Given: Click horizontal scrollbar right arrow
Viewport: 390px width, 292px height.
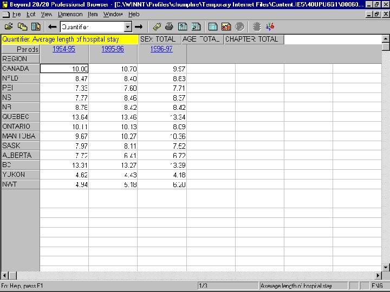Looking at the screenshot, I should (x=378, y=275).
